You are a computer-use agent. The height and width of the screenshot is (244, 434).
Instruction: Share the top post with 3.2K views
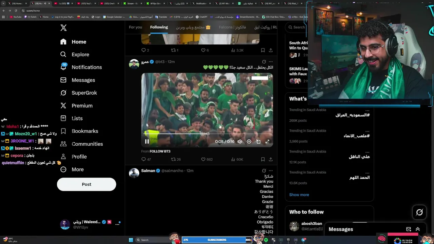[x=271, y=50]
